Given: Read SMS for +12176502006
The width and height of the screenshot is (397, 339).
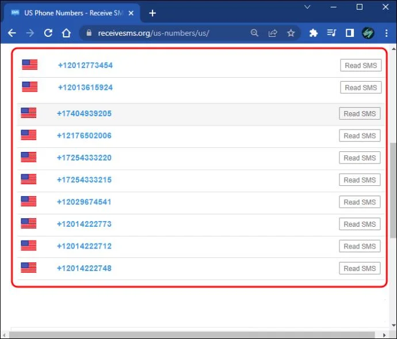Looking at the screenshot, I should coord(360,136).
